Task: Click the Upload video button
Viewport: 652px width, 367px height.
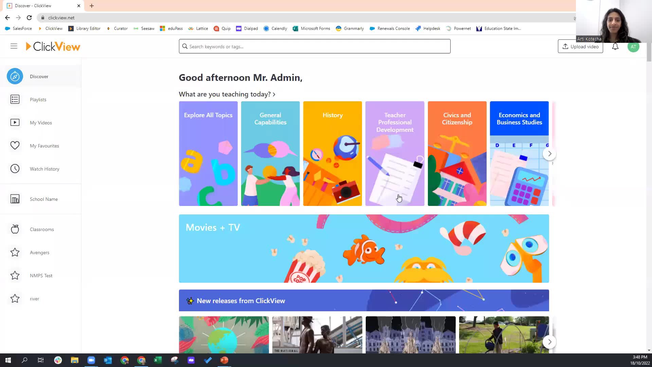Action: tap(580, 46)
